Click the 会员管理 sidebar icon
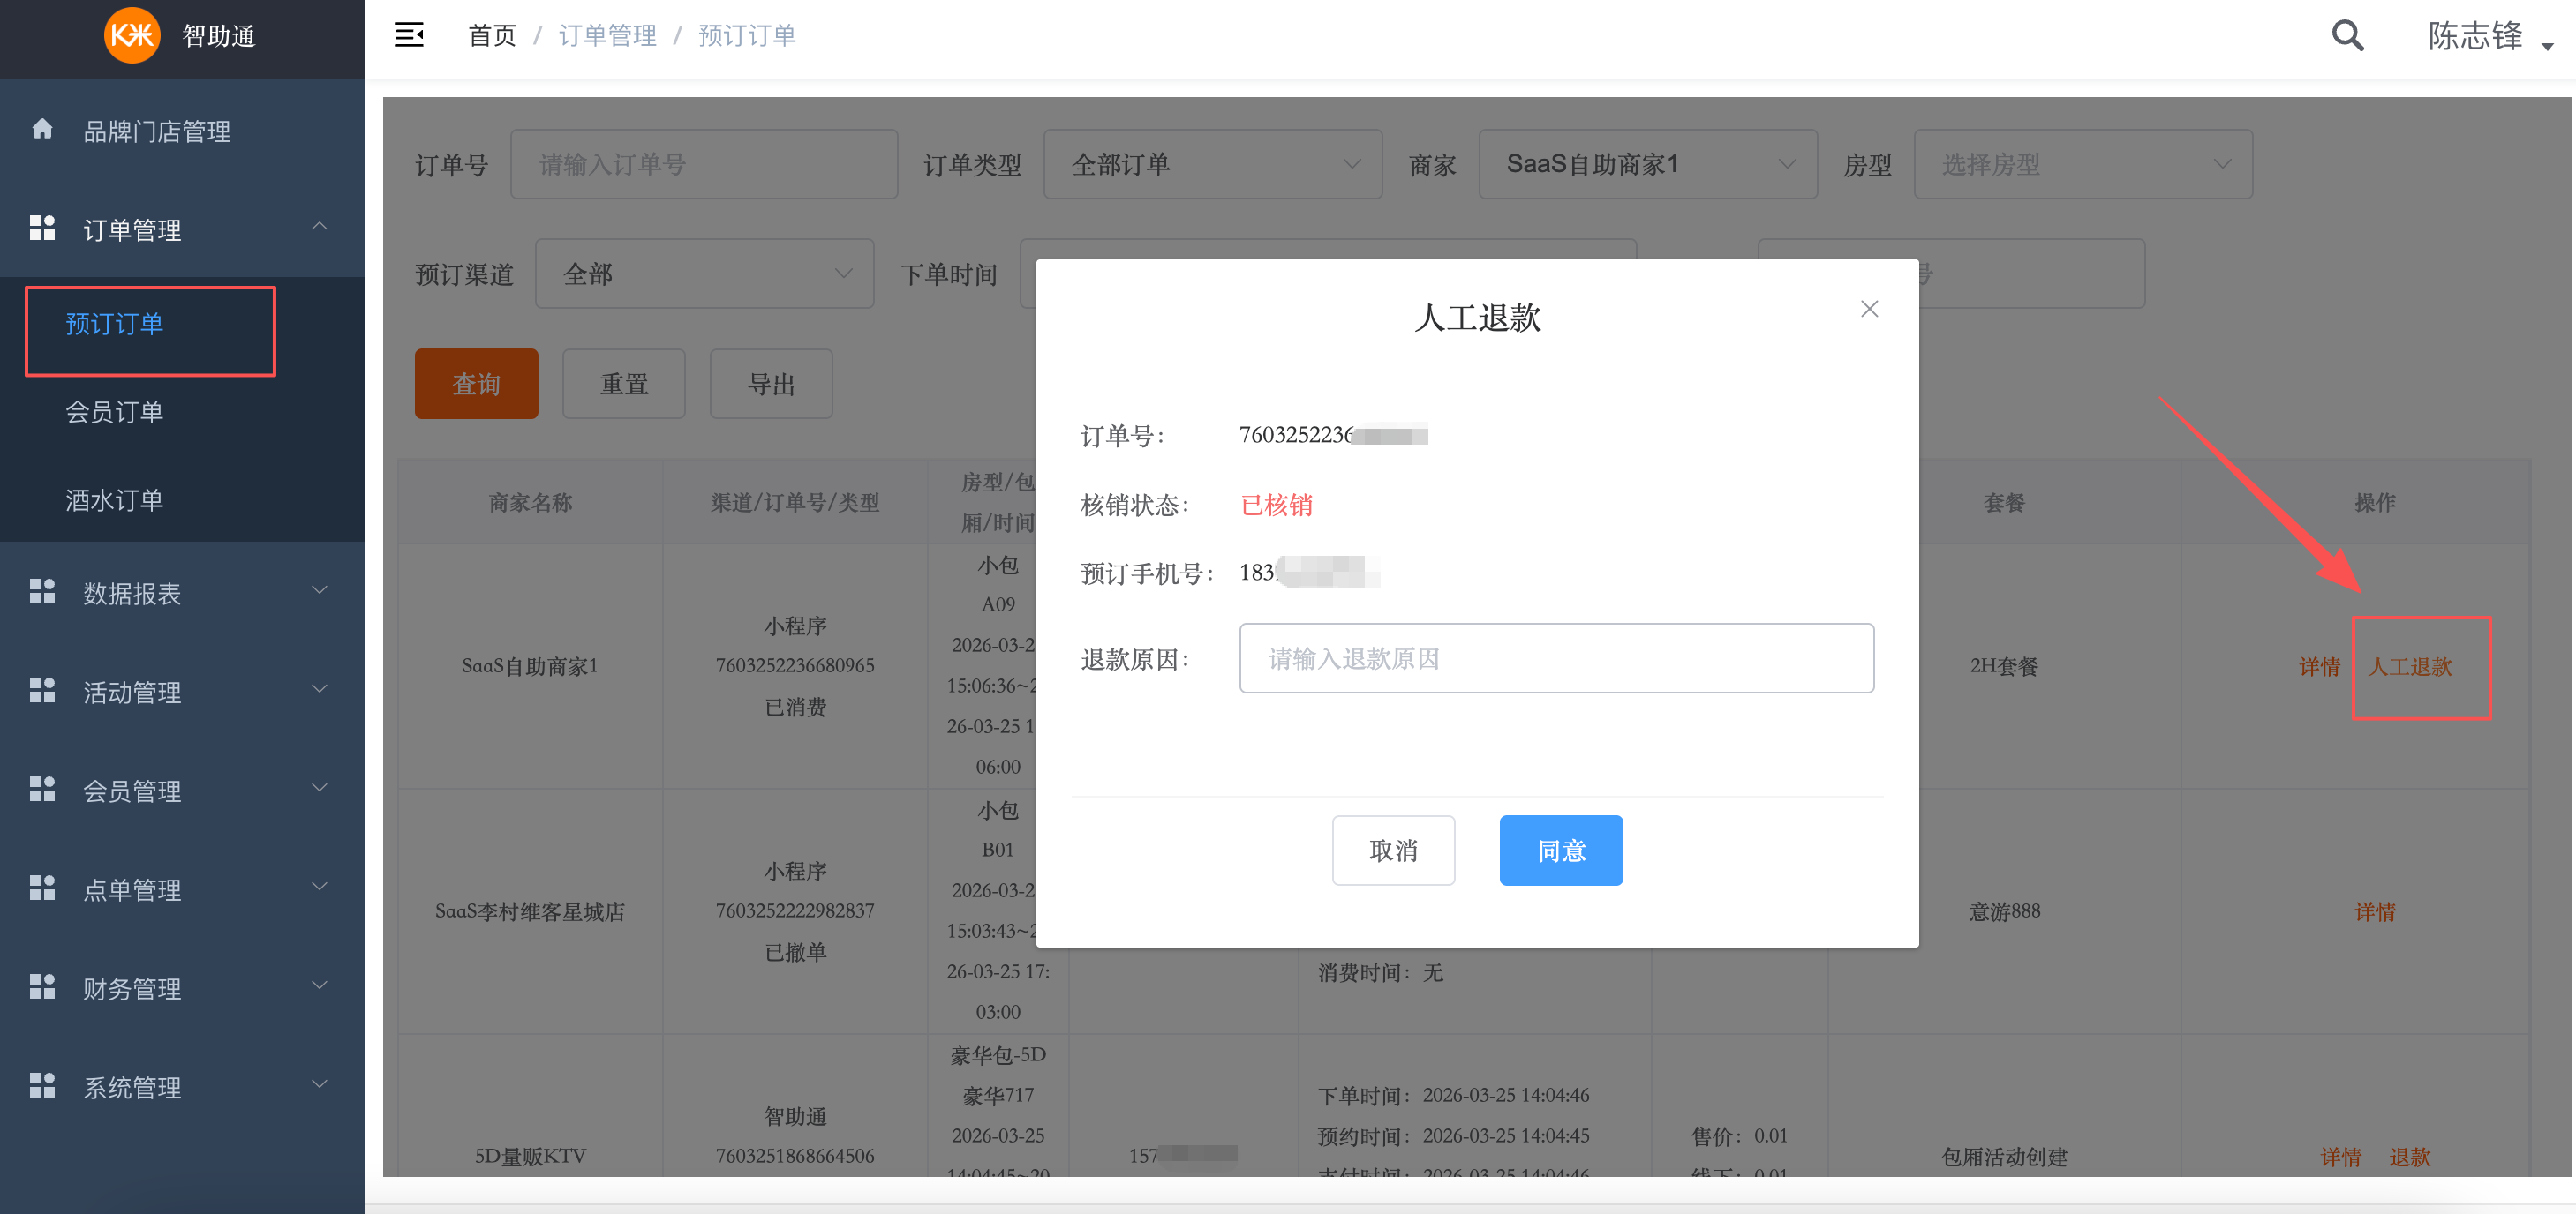 coord(42,790)
